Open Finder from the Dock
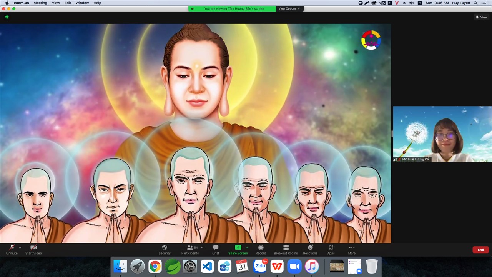Screen dimensions: 492x277 pyautogui.click(x=120, y=266)
